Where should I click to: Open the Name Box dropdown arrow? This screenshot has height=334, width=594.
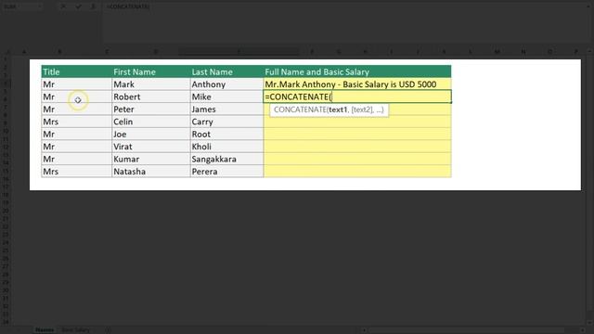click(40, 6)
